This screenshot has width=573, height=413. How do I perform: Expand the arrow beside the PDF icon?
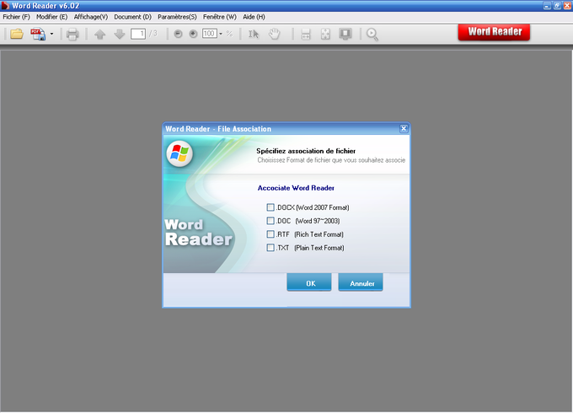point(51,34)
